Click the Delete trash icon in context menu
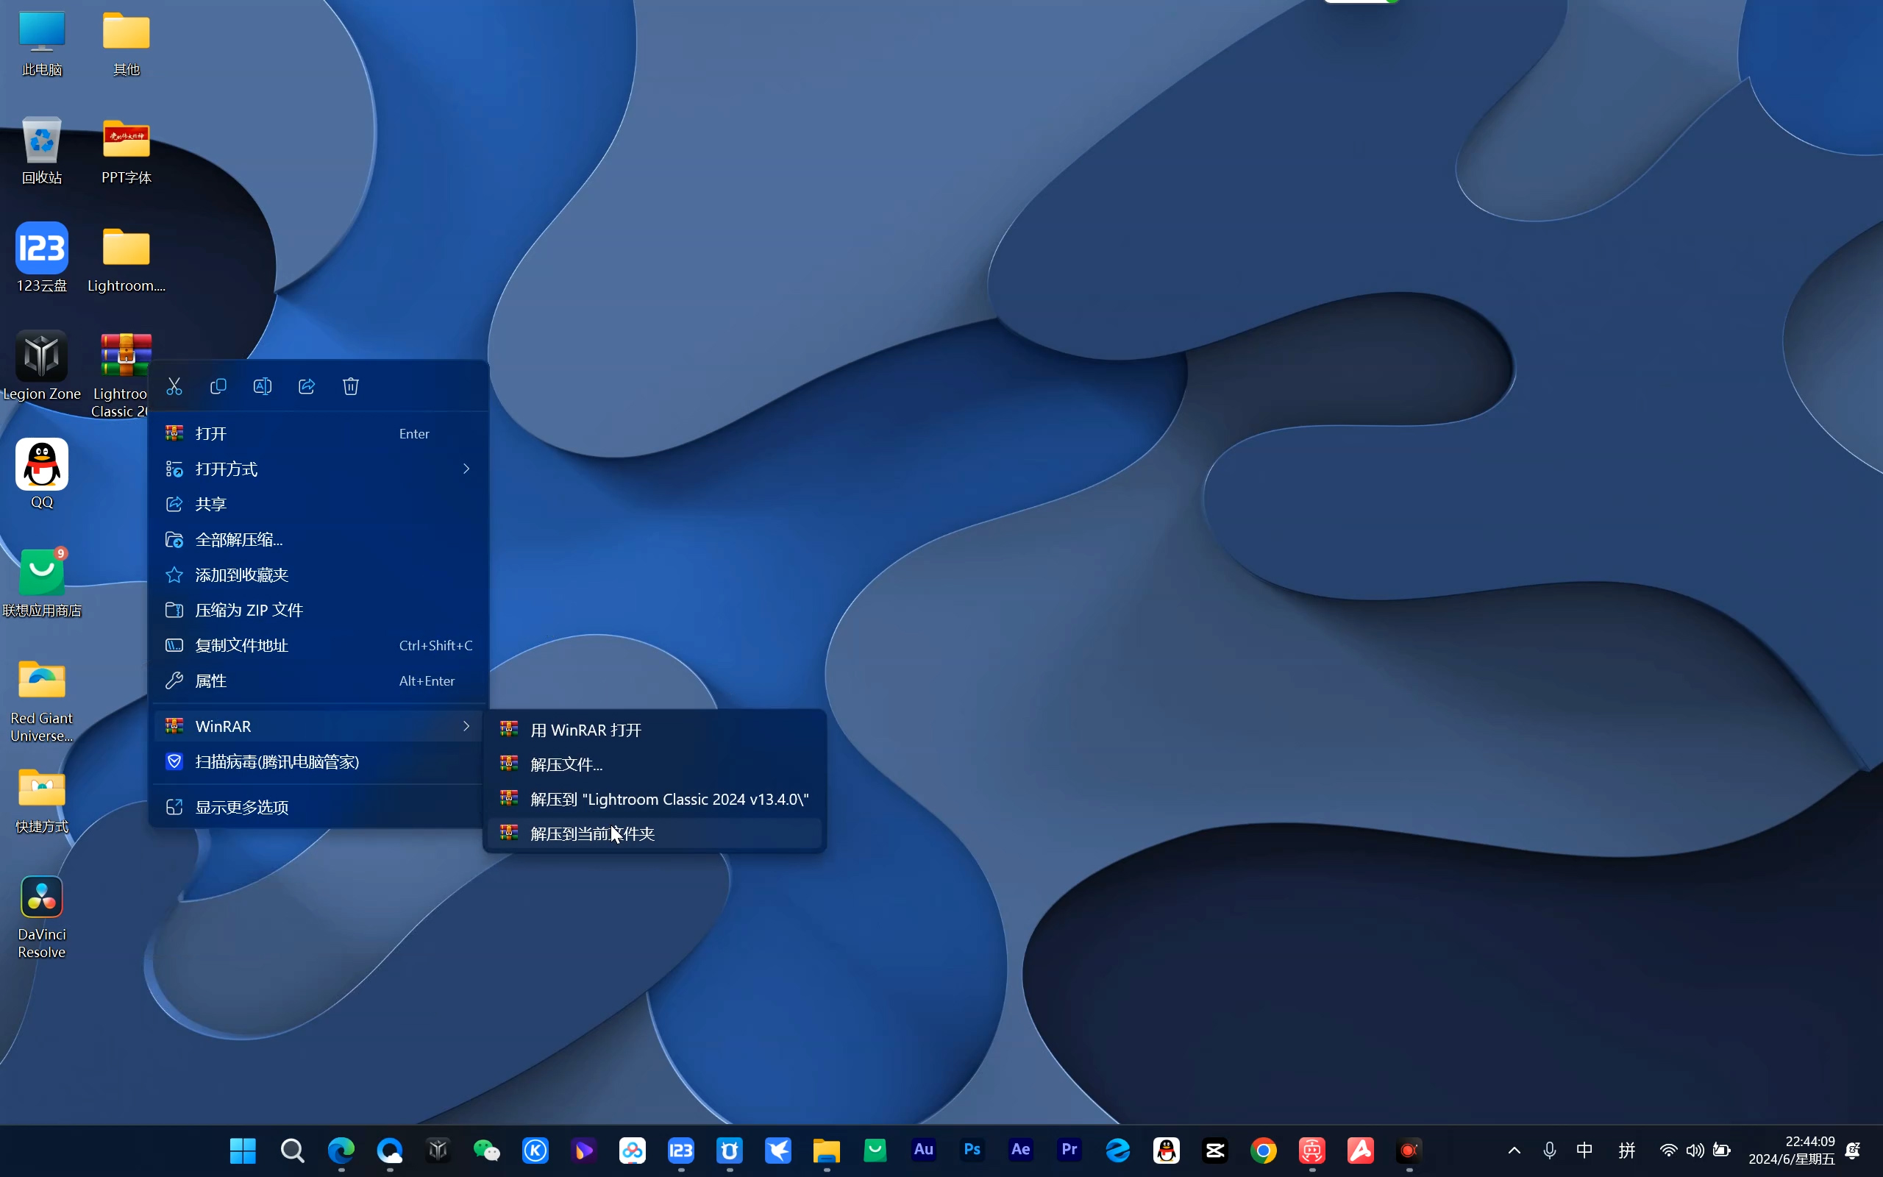The image size is (1883, 1177). click(x=351, y=386)
